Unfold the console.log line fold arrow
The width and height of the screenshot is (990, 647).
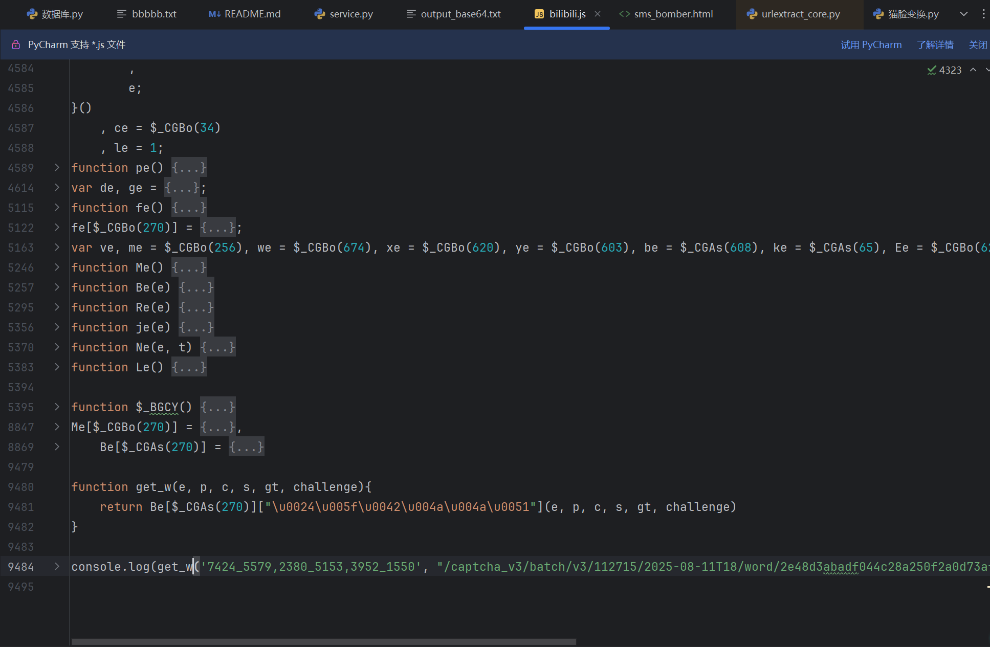[x=57, y=566]
